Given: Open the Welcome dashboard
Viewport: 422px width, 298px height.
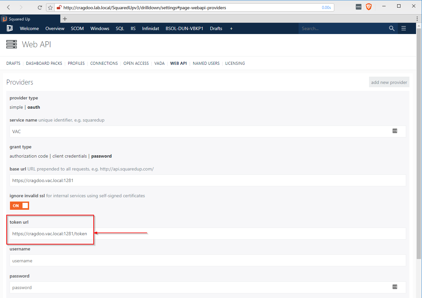Looking at the screenshot, I should (x=29, y=28).
